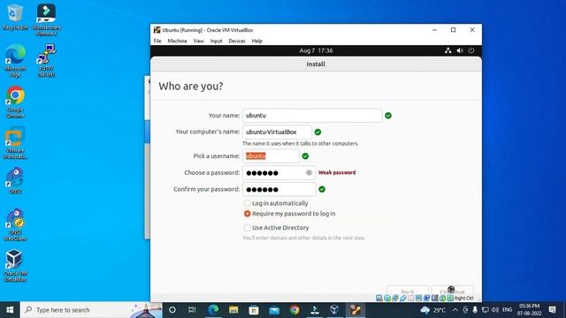This screenshot has width=566, height=318.
Task: Open the Machine menu
Action: tap(177, 42)
